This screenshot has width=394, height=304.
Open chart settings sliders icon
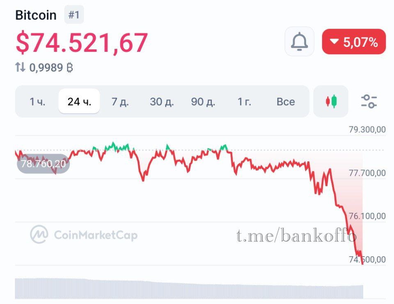(369, 101)
